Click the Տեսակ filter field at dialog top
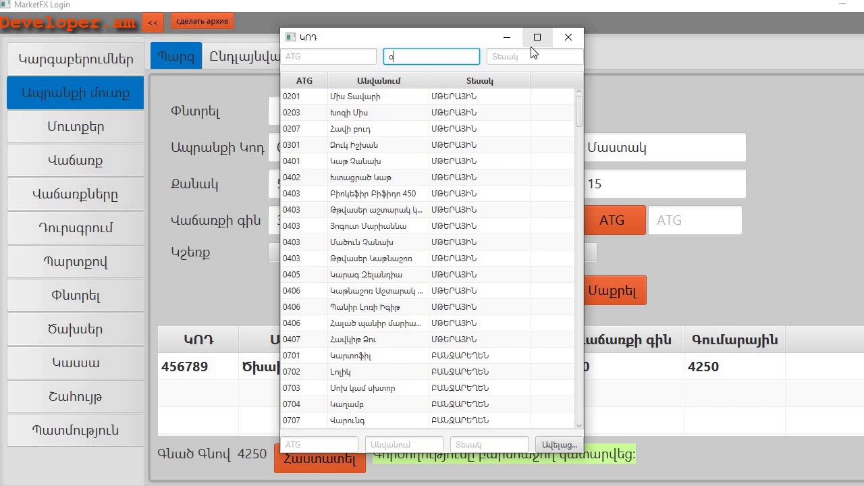Viewport: 864px width, 486px height. tap(534, 56)
